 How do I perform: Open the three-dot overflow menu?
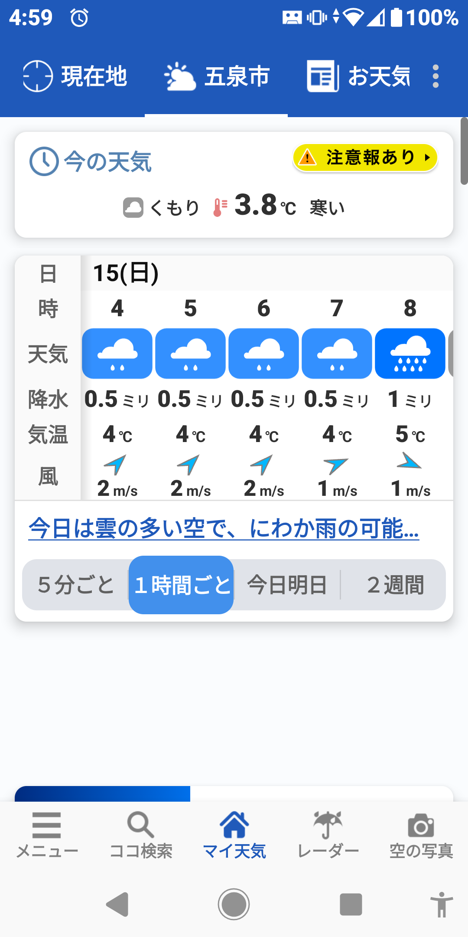click(x=435, y=76)
